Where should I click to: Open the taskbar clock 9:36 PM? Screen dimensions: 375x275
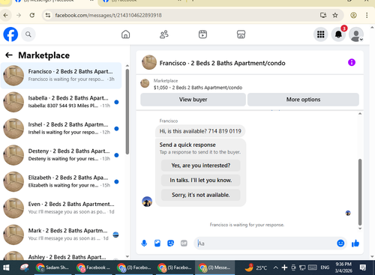(x=343, y=268)
